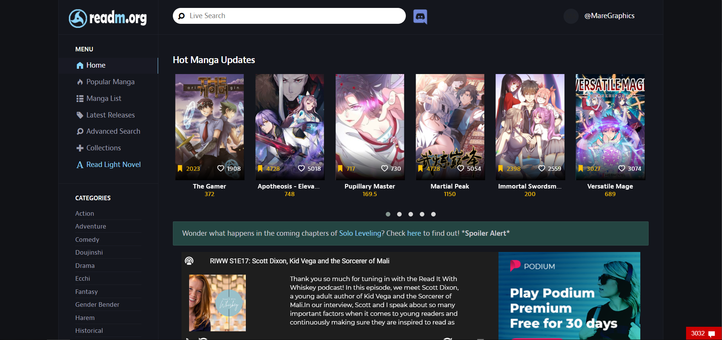Select the Historical category
The width and height of the screenshot is (722, 340).
click(89, 331)
